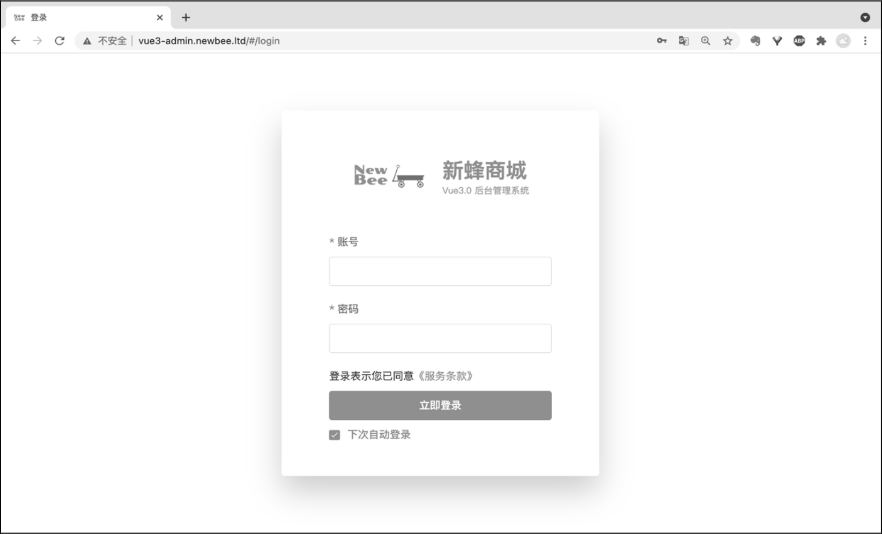This screenshot has height=534, width=882.
Task: Open Chrome three-dot menu
Action: [865, 41]
